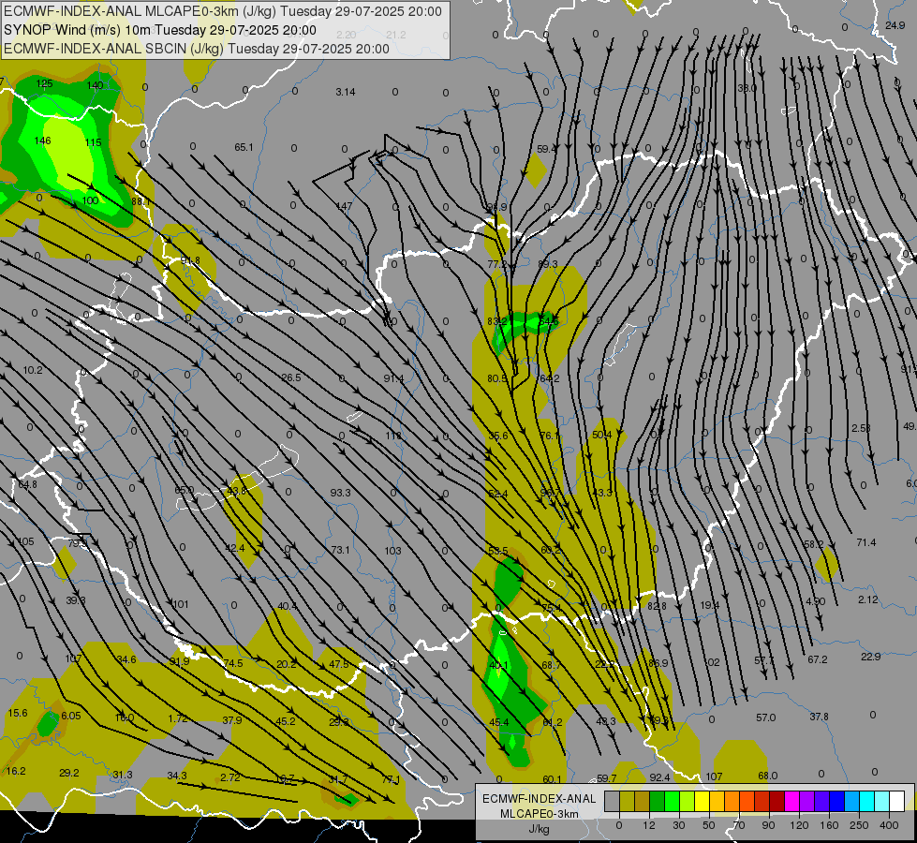The height and width of the screenshot is (843, 917).
Task: Select the 37.8 grid value
Action: pyautogui.click(x=819, y=717)
